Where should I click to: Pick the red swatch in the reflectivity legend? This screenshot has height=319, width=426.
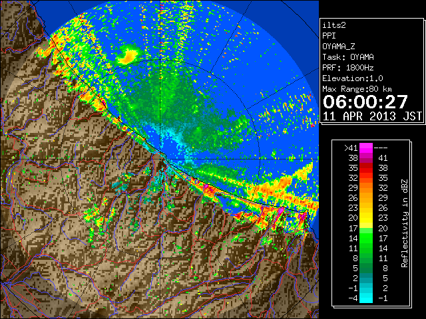(366, 168)
